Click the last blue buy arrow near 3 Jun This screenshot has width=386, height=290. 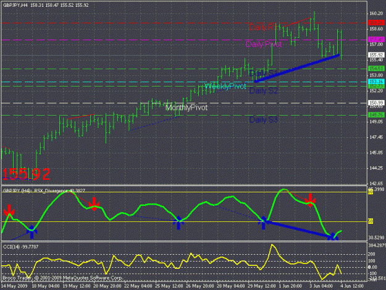coord(333,236)
